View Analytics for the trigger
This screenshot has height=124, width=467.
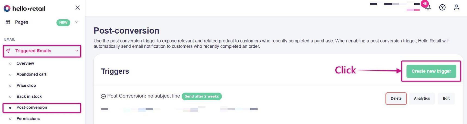click(422, 99)
